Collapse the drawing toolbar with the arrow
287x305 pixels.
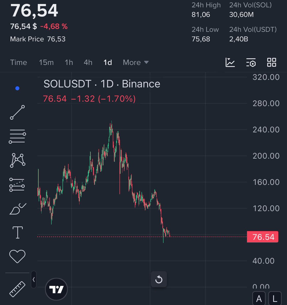pos(34,280)
